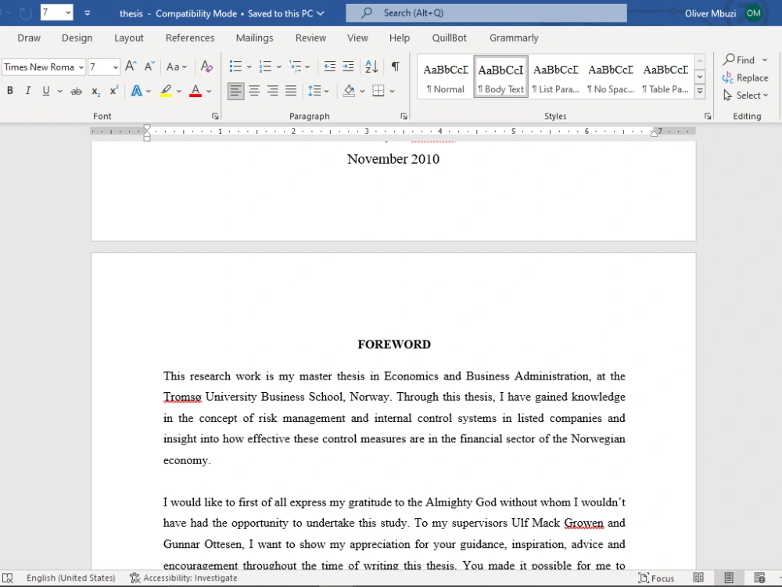Toggle Subscript formatting
Image resolution: width=782 pixels, height=587 pixels.
pos(95,91)
